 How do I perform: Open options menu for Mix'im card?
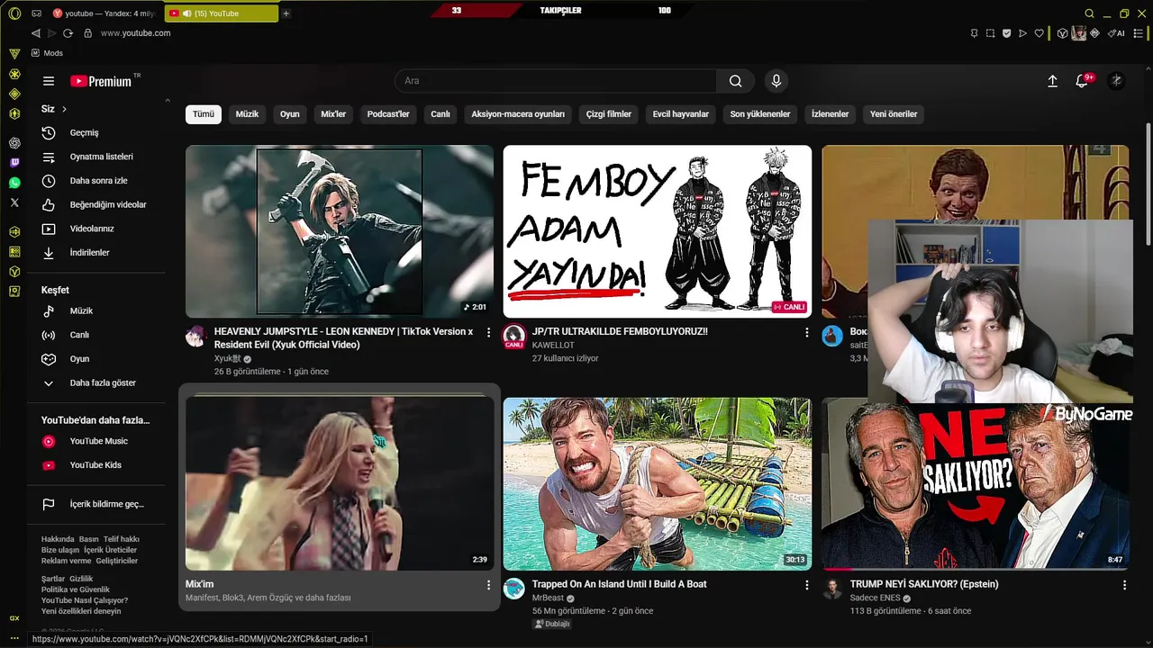[x=489, y=585]
